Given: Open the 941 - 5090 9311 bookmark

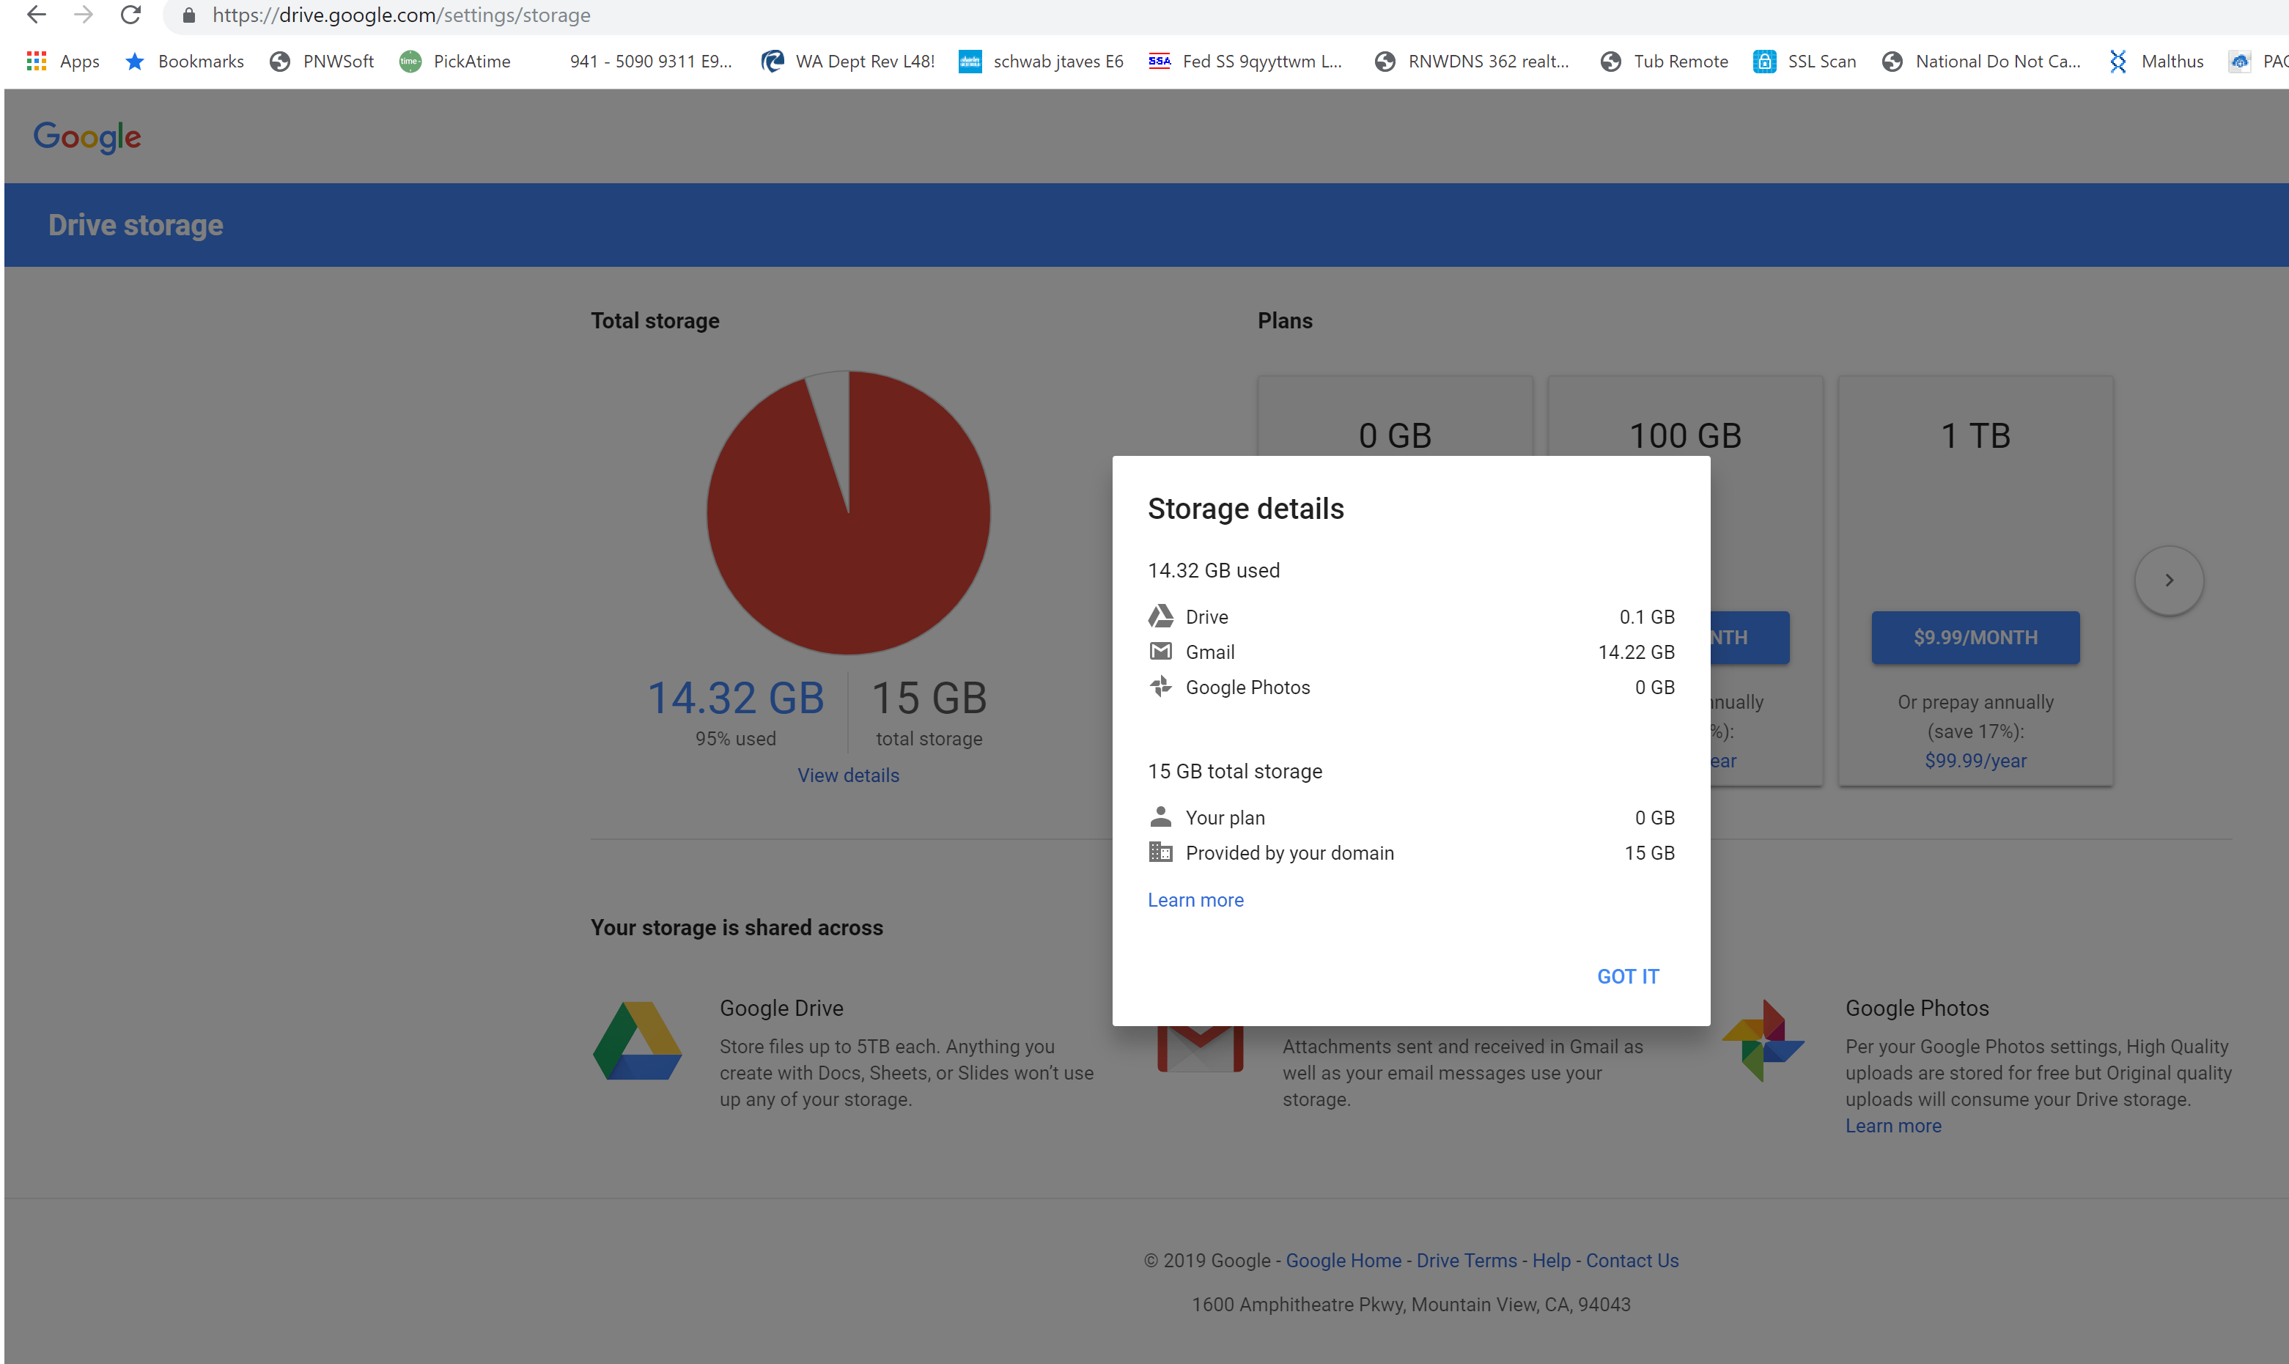Looking at the screenshot, I should click(x=651, y=62).
